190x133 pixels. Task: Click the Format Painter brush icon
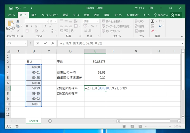click(x=18, y=31)
